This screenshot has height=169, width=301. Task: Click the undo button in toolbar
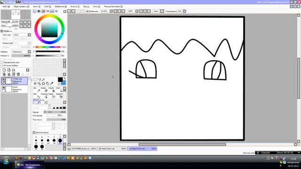coord(69,11)
